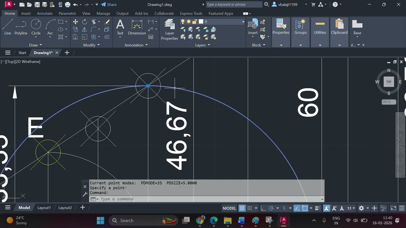Toggle snap mode dots in status bar
This screenshot has width=406, height=228.
point(250,208)
